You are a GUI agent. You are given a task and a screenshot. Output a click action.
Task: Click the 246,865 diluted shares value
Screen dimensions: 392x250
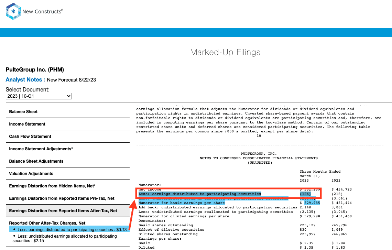pyautogui.click(x=339, y=235)
